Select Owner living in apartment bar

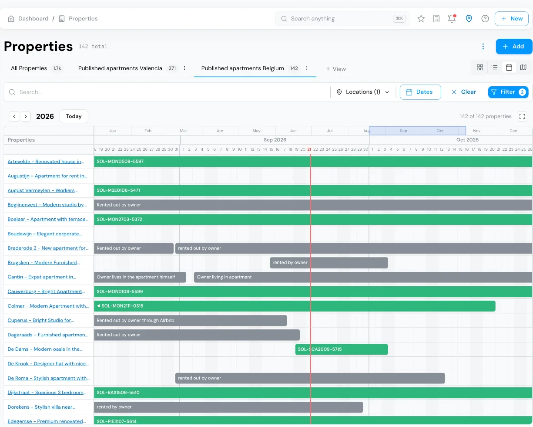363,277
